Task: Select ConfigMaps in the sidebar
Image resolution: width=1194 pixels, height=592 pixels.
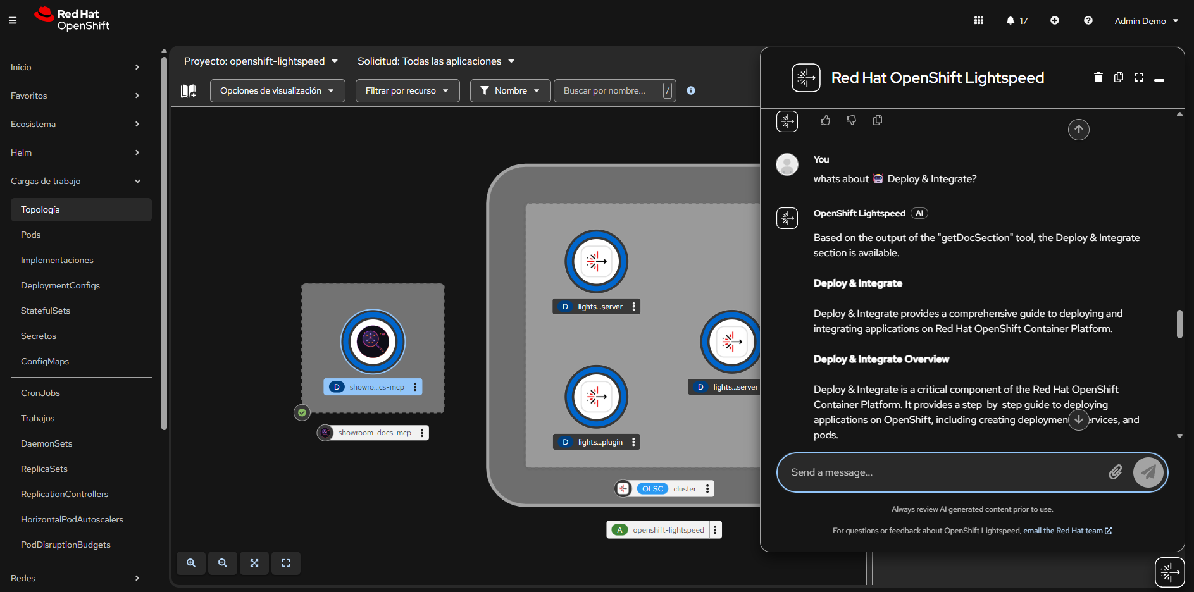Action: pos(45,361)
